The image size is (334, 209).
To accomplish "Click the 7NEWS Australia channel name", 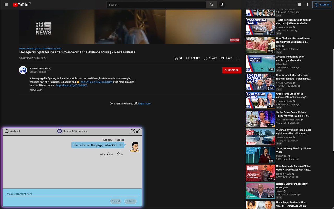I will [284, 138].
